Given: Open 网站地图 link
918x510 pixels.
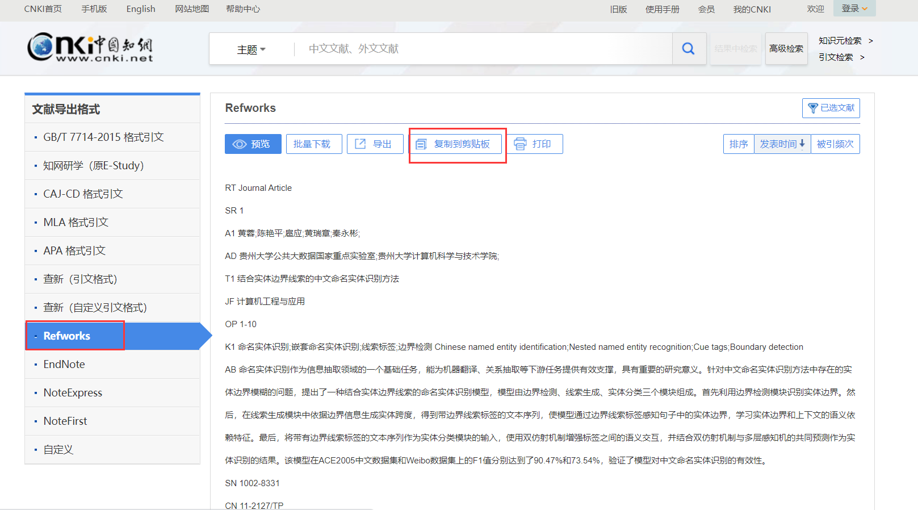Looking at the screenshot, I should click(192, 9).
